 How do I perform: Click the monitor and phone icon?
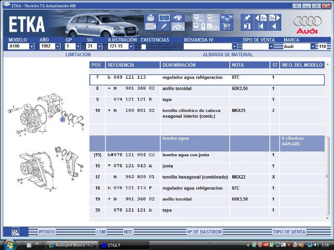pyautogui.click(x=199, y=27)
